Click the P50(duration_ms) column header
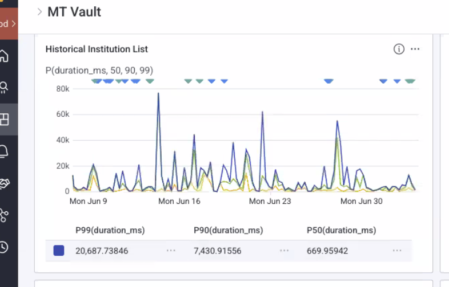Viewport: 449px width, 287px height. [x=341, y=230]
